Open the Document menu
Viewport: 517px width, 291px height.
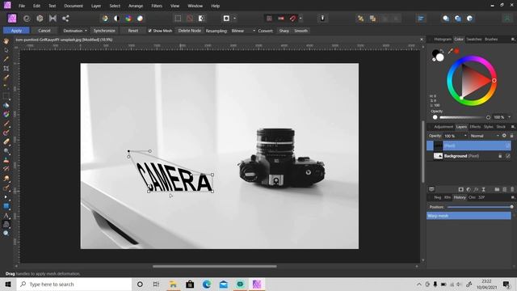[74, 6]
